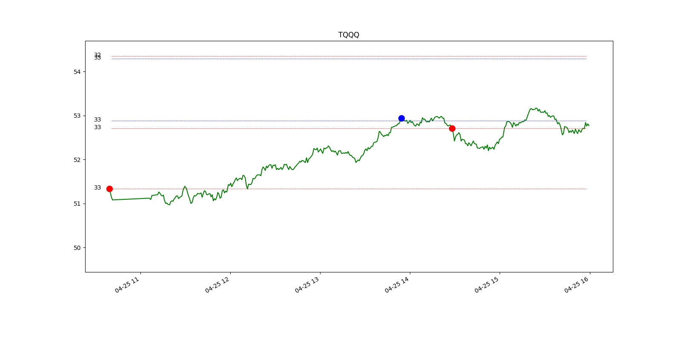681x340 pixels.
Task: Click the x-axis label 04-25 11
Action: 127,285
